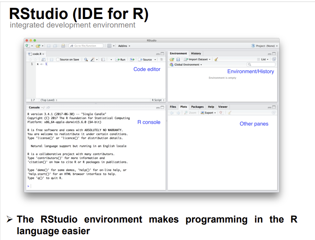Open the New File dropdown arrow
Viewport: 315px width, 240px height.
pos(32,46)
